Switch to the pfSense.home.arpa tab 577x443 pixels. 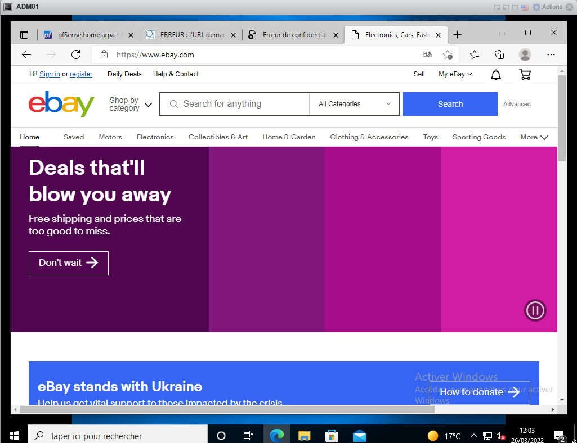[x=87, y=35]
